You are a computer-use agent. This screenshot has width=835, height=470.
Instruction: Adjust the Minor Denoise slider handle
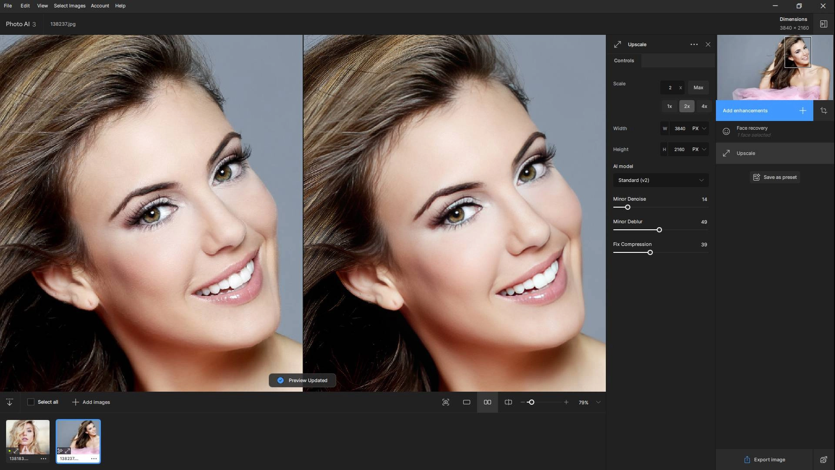click(628, 207)
